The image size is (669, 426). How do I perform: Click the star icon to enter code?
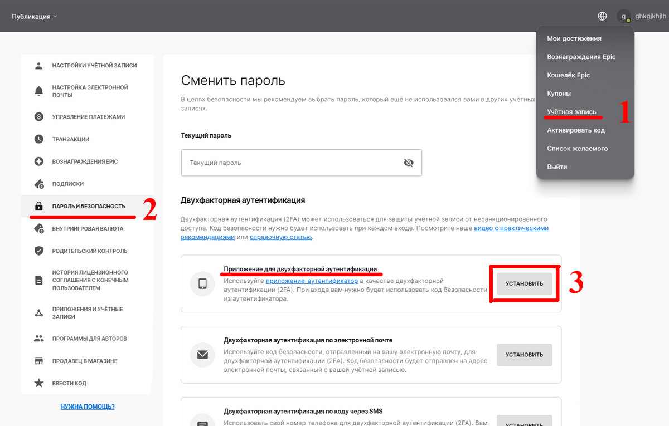(x=38, y=383)
